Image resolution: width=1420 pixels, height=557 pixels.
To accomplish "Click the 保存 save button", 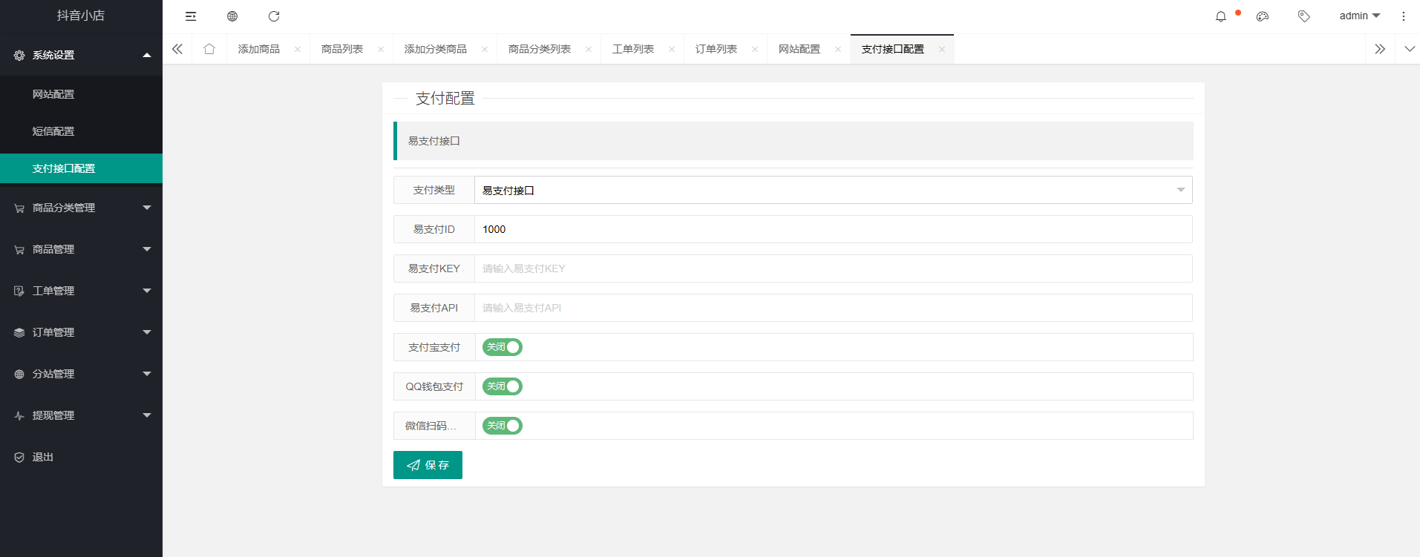I will [x=428, y=465].
